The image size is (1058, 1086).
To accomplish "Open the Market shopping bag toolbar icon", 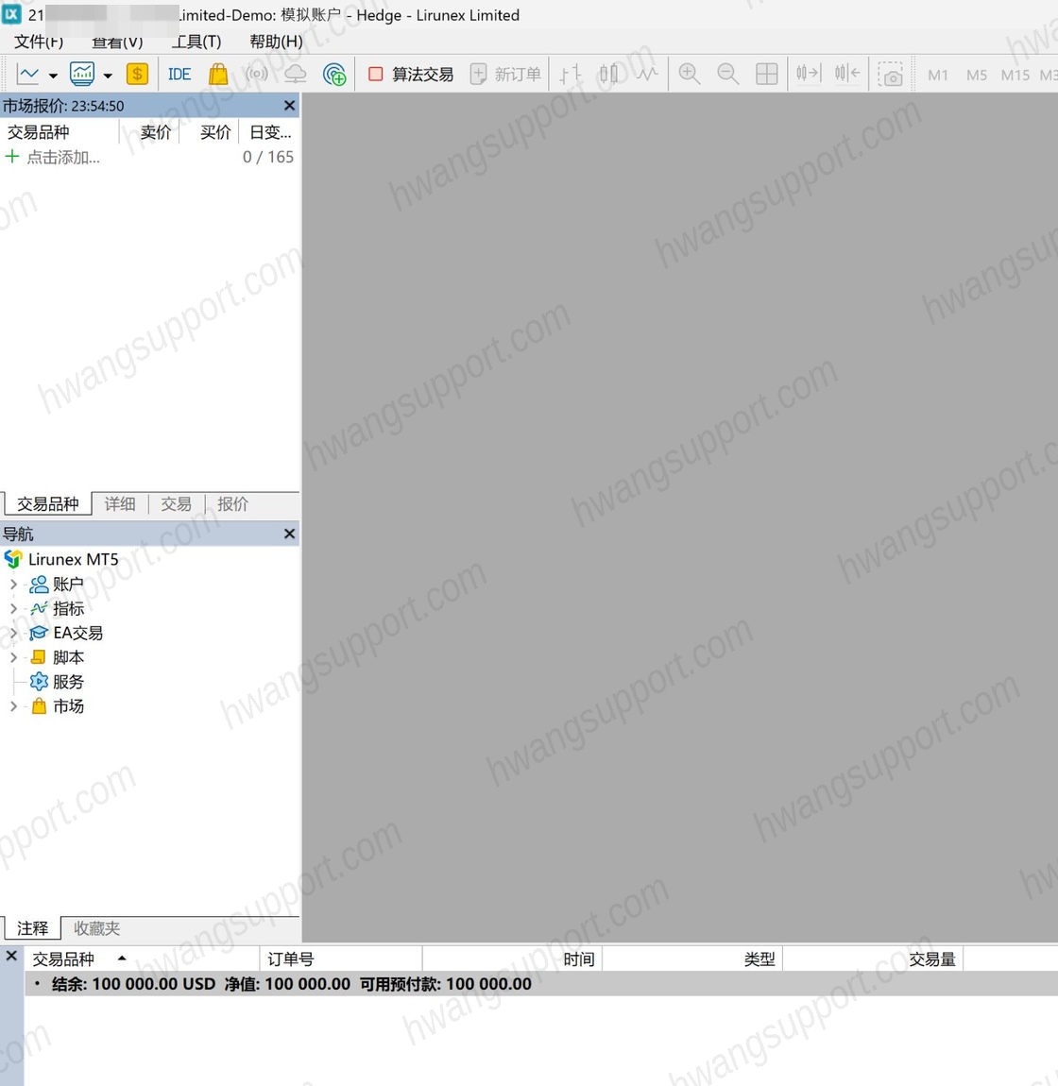I will (x=218, y=74).
